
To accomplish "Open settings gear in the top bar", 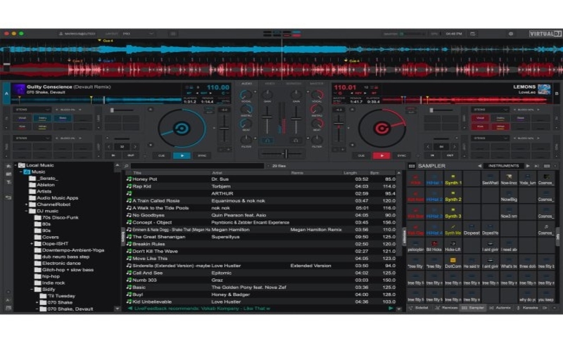I will click(x=511, y=34).
